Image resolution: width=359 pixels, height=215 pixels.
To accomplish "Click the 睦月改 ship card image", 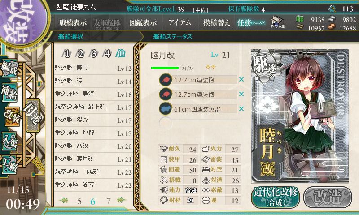I will 300,116.
